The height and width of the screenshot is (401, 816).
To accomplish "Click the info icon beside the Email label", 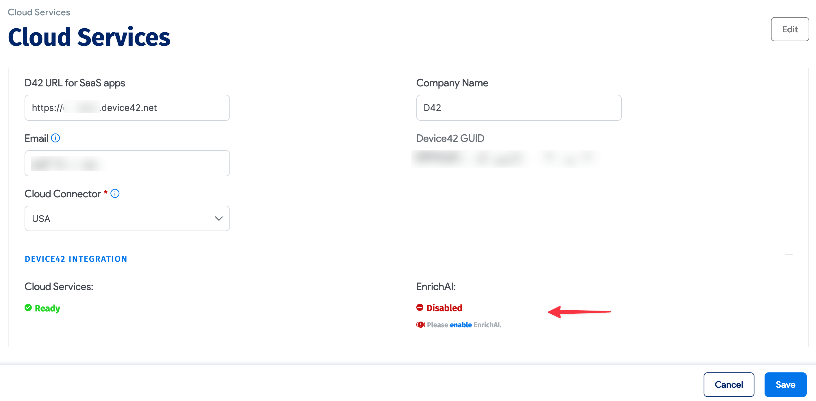I will (x=55, y=138).
